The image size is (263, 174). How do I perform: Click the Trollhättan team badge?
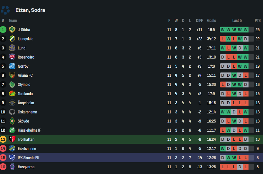pos(12,139)
